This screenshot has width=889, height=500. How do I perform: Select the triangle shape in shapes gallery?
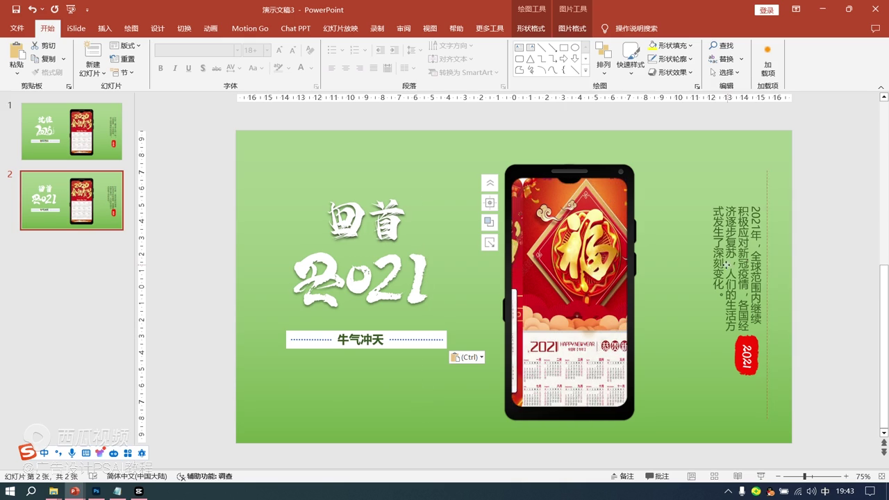pyautogui.click(x=530, y=59)
